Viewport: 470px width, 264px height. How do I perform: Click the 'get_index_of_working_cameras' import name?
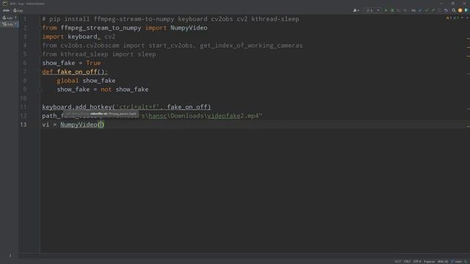pos(251,45)
